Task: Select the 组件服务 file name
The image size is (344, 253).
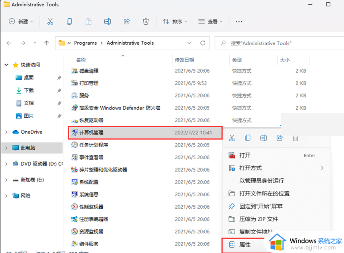Action: [89, 244]
